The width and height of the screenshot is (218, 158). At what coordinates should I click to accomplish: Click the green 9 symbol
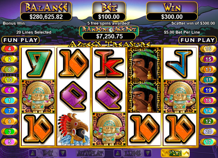click(x=39, y=64)
